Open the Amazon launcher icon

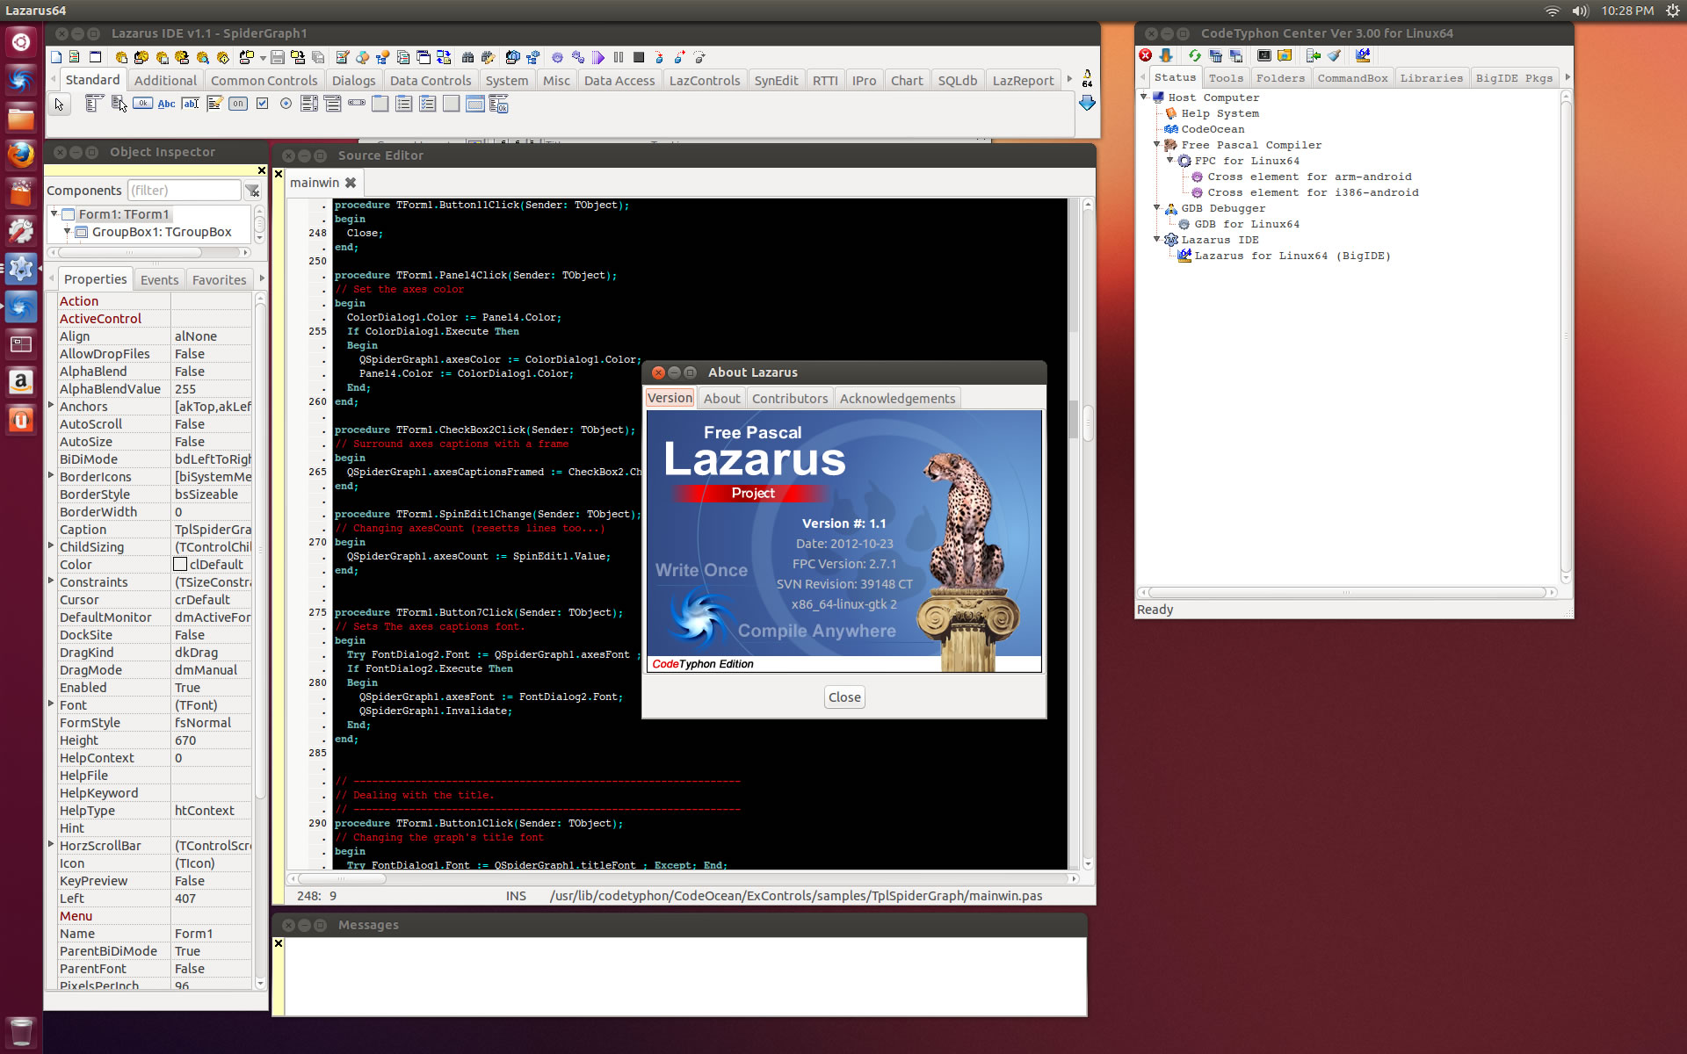coord(21,381)
